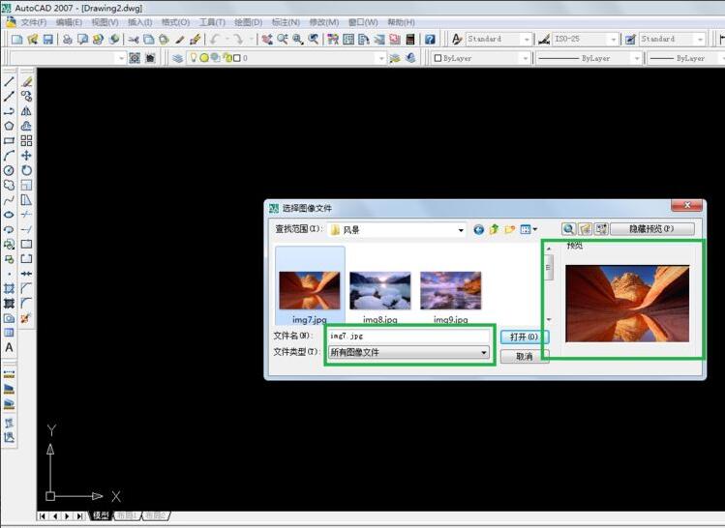Screen dimensions: 725x528
Task: Click the Save icon in Standard toolbar
Action: [x=47, y=40]
